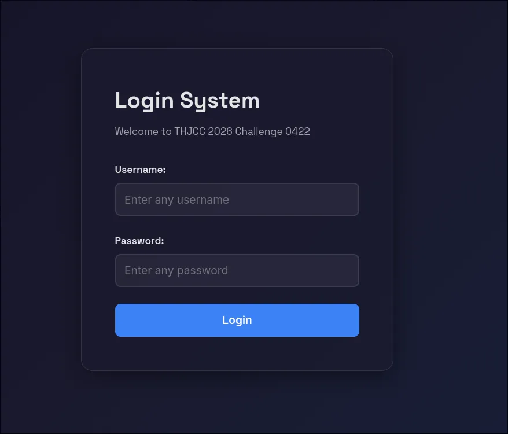Click the year '2026' in the subtitle

point(220,131)
